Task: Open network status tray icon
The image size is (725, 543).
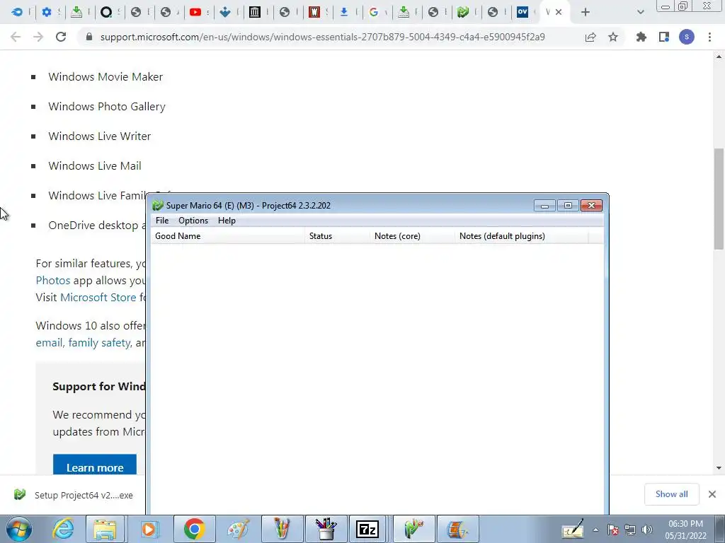Action: point(629,530)
